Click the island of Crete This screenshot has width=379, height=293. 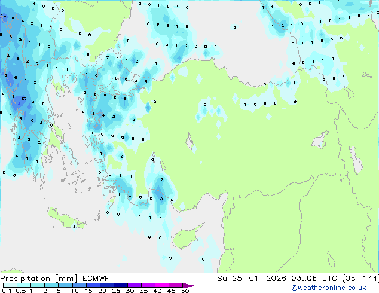(x=66, y=218)
